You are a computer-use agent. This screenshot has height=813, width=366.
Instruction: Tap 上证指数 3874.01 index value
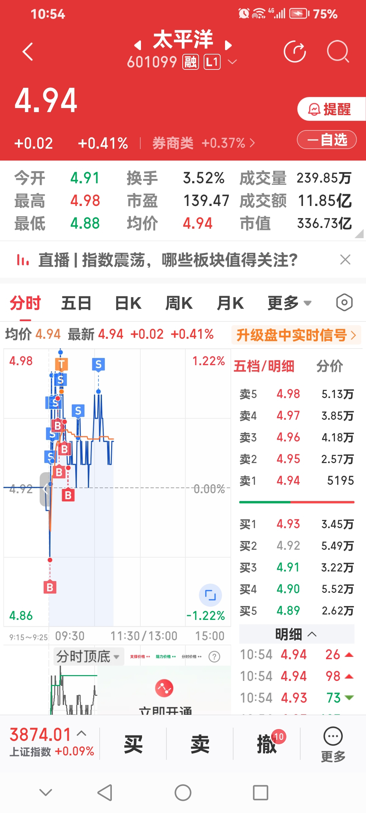click(x=40, y=735)
